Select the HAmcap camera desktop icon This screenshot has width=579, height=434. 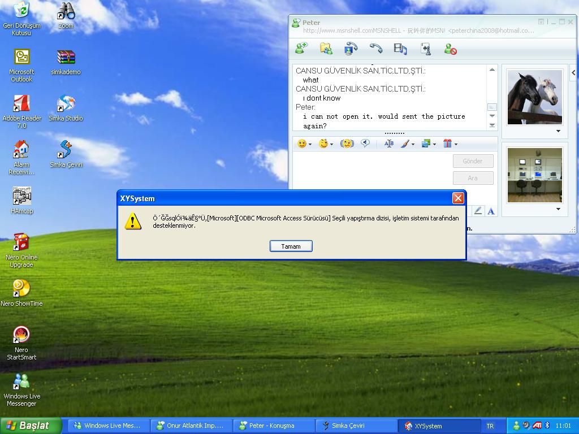[22, 201]
